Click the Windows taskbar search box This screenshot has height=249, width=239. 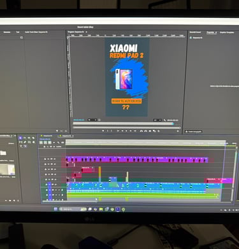[x=73, y=209]
